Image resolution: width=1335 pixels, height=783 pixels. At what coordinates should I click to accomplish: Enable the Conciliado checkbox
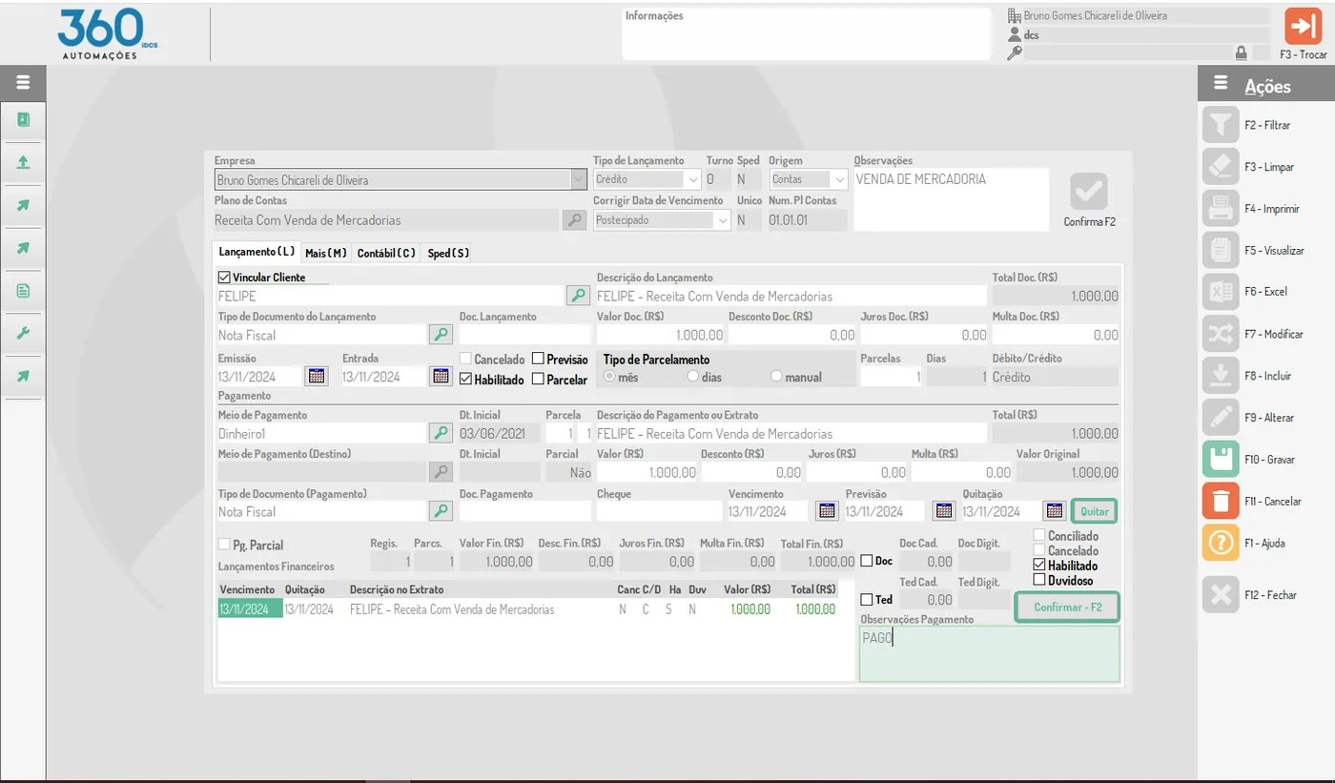(x=1039, y=535)
